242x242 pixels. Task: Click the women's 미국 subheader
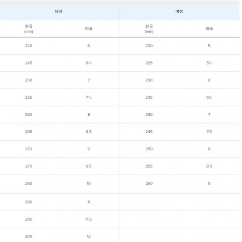pos(209,29)
